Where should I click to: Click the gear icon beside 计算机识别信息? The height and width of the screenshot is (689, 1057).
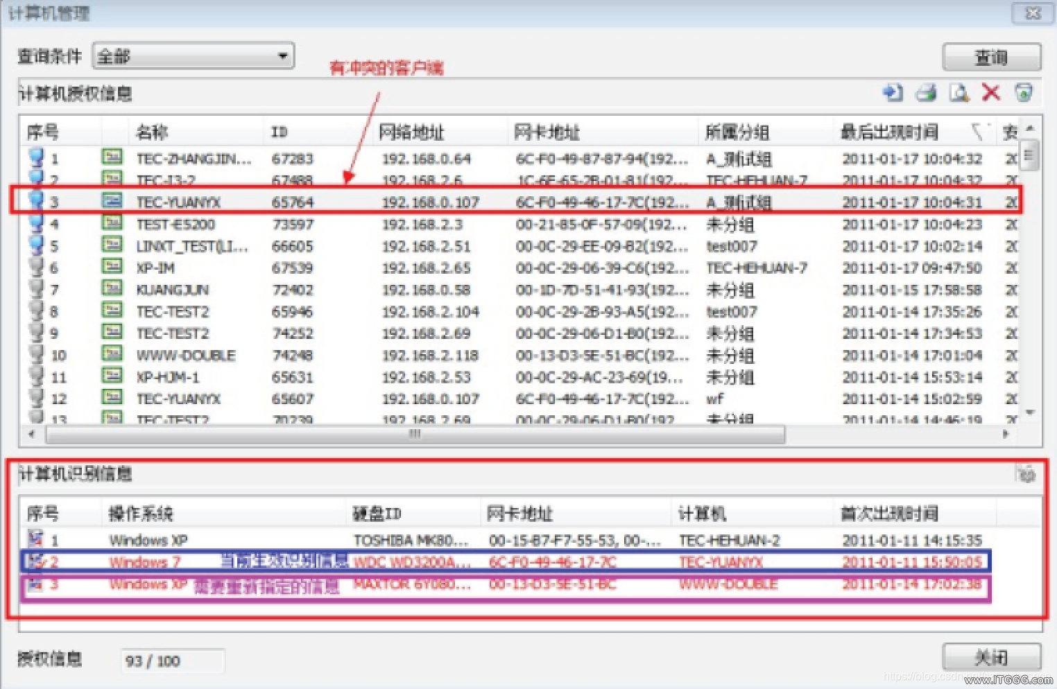pyautogui.click(x=1026, y=474)
